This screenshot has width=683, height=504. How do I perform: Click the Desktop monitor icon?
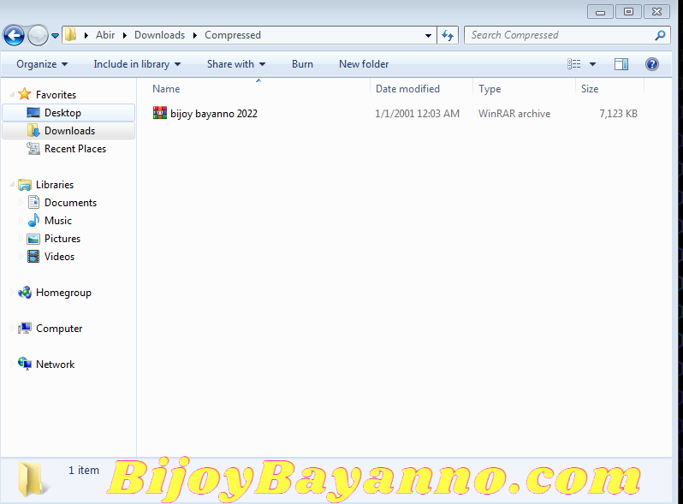[33, 113]
